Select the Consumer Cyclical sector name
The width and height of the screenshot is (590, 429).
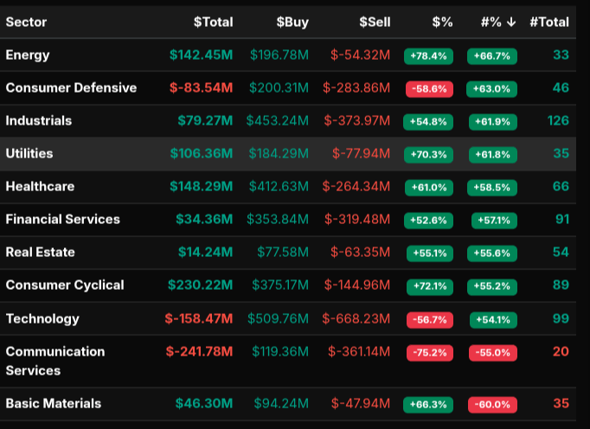(x=65, y=285)
